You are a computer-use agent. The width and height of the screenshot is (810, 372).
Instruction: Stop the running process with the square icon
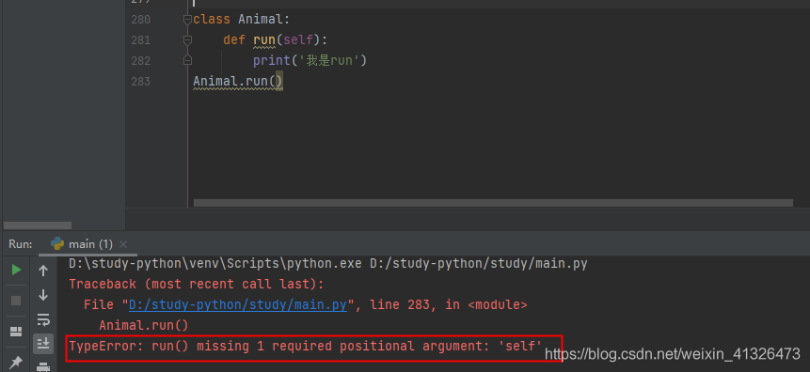click(17, 301)
